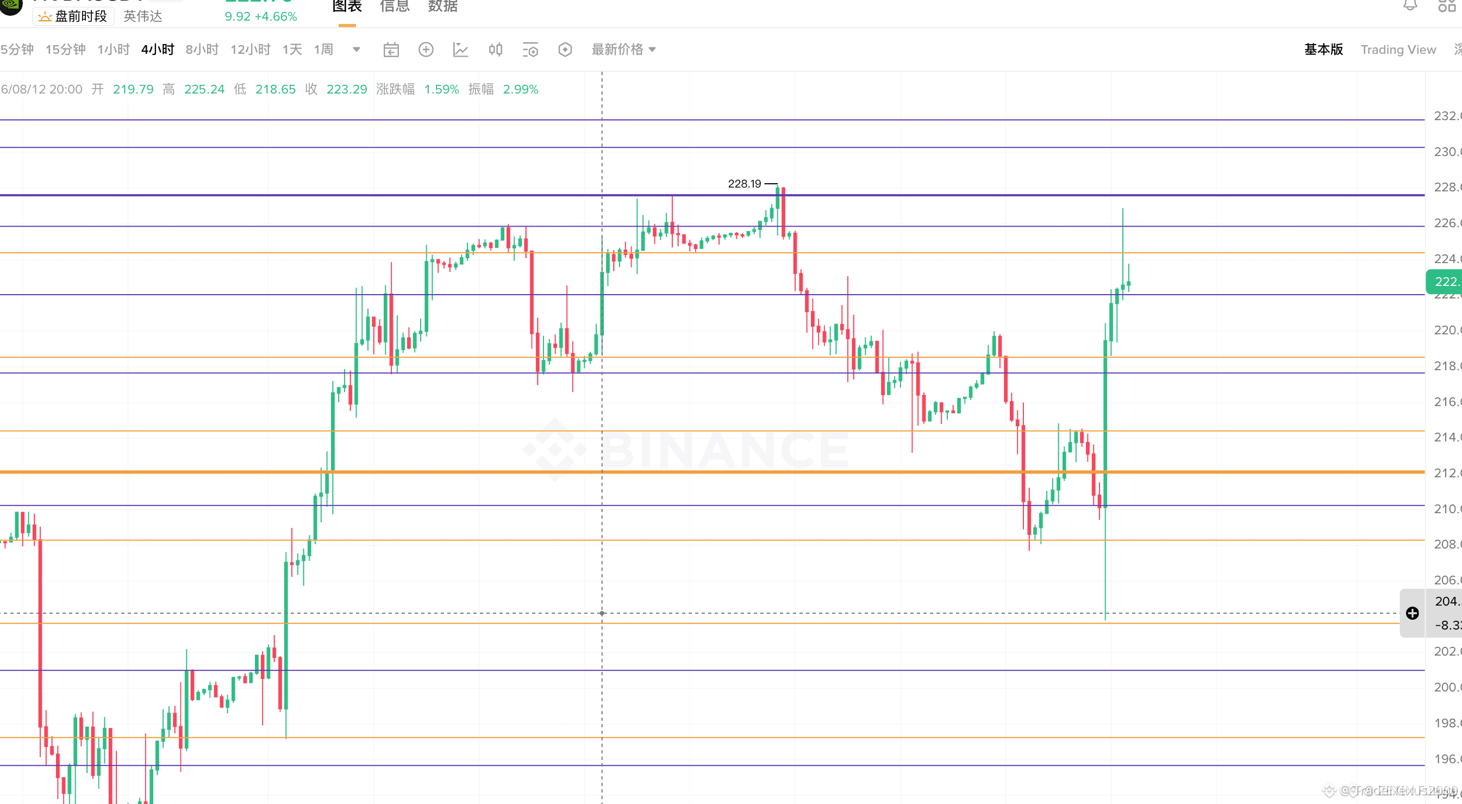This screenshot has height=804, width=1462.
Task: Click the 228.19 high marker label
Action: point(745,183)
